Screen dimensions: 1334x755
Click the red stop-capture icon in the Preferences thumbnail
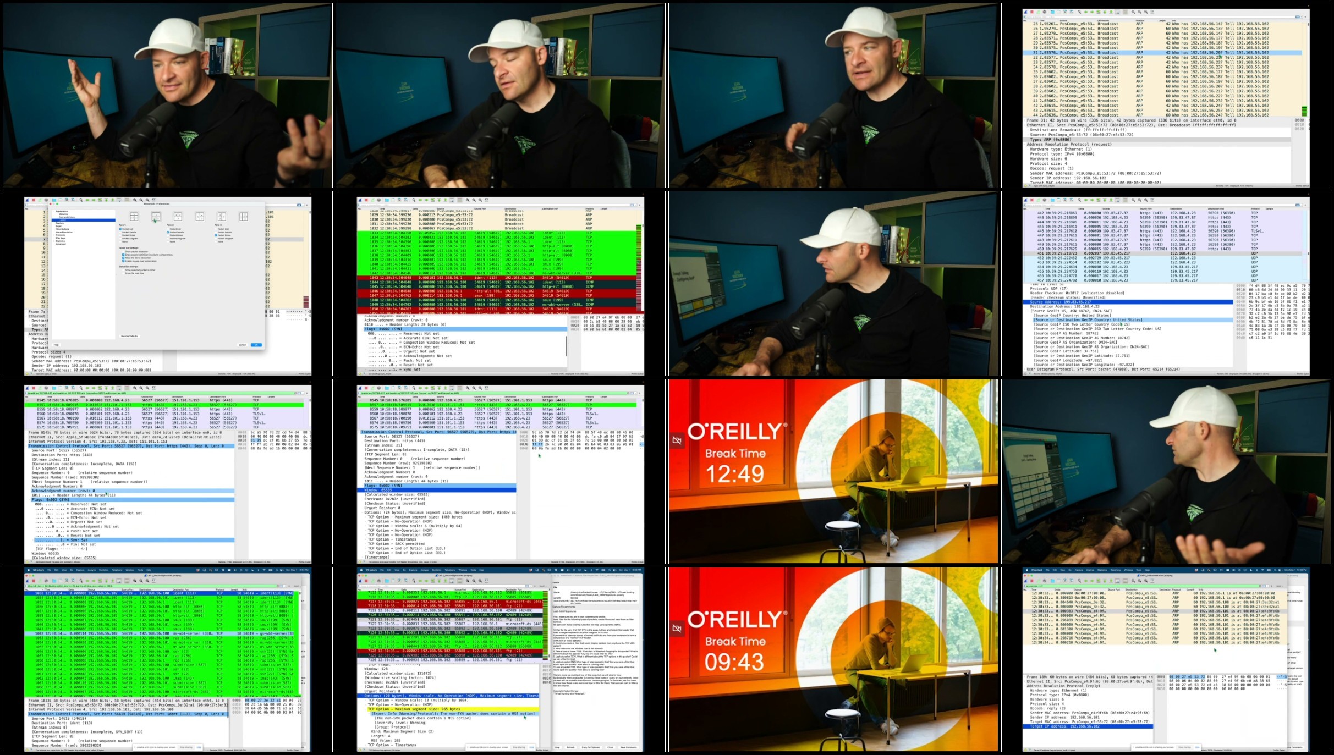tap(34, 200)
